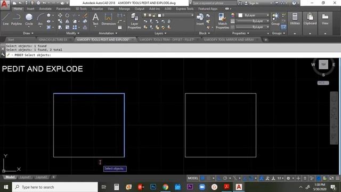Screen dimensions: 341x192
Task: Toggle group selection on/off icon
Action: pos(283,27)
